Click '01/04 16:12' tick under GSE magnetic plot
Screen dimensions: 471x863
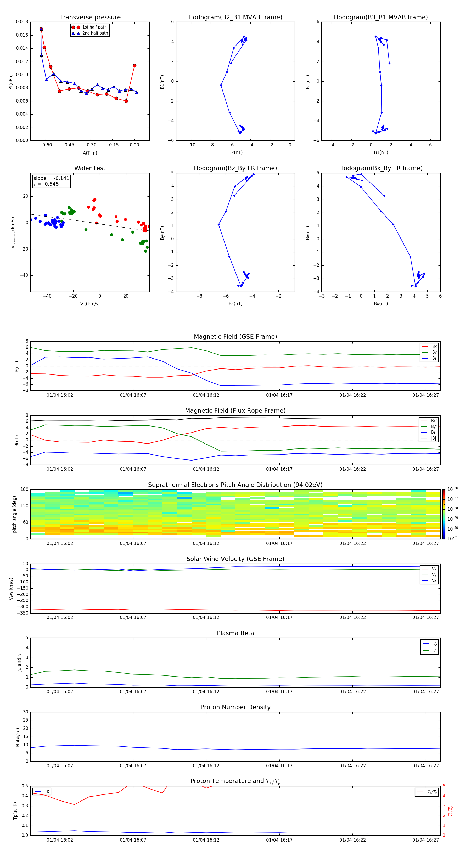206,395
